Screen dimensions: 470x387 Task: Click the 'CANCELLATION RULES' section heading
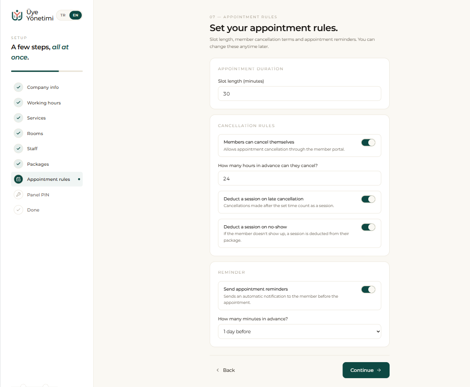(x=247, y=126)
